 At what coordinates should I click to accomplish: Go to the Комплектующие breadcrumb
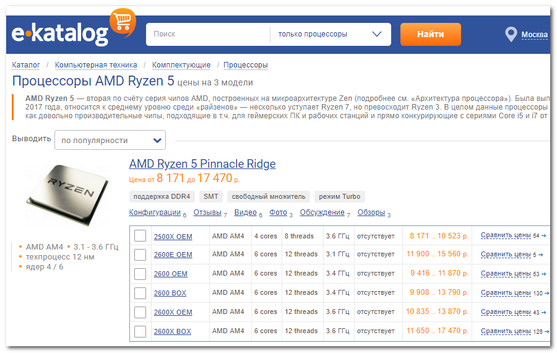(x=181, y=65)
